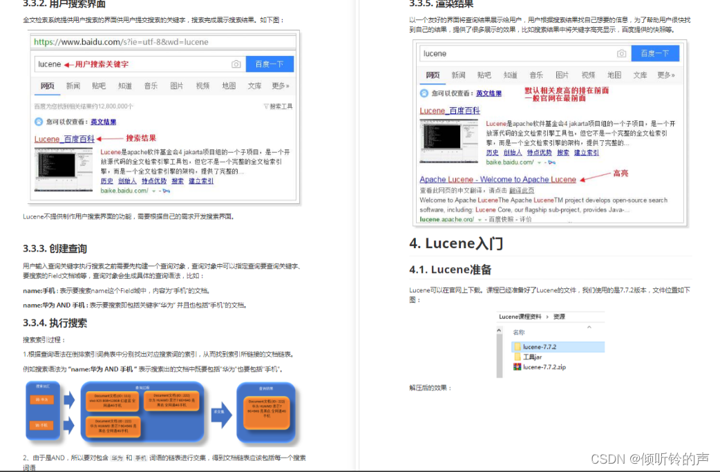Click 百度一下 button in section 3.3.5 screenshot
This screenshot has height=472, width=720.
pos(655,53)
